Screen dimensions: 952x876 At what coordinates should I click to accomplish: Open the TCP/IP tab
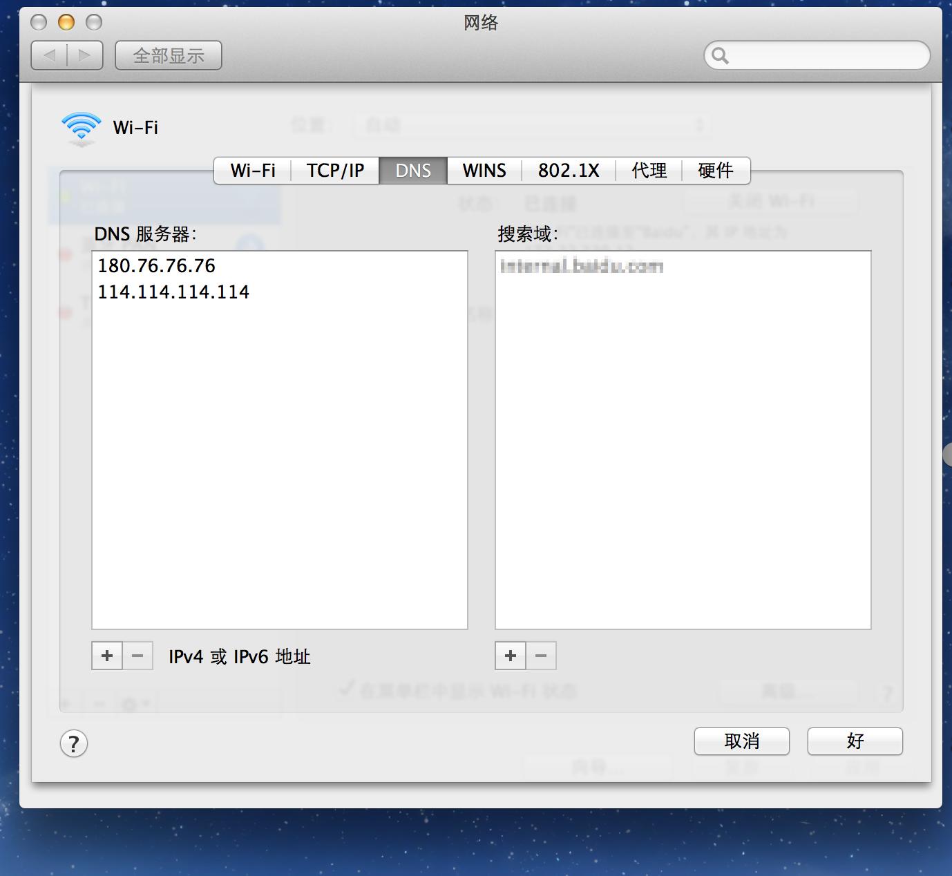coord(335,171)
